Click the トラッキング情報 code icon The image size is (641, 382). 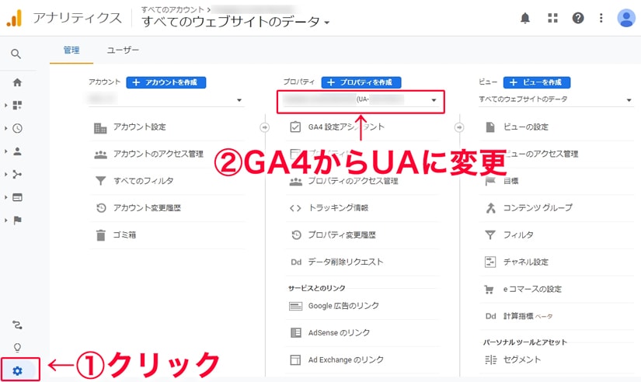coord(295,208)
